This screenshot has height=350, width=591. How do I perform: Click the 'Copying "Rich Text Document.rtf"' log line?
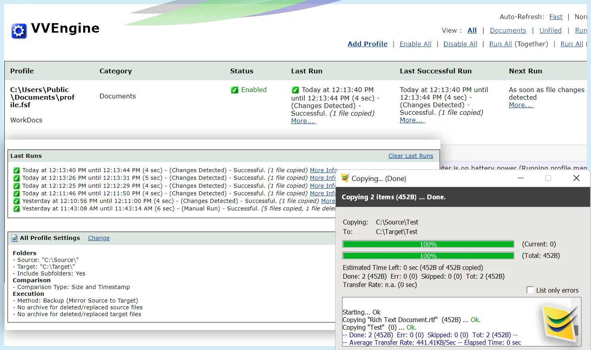(x=411, y=320)
